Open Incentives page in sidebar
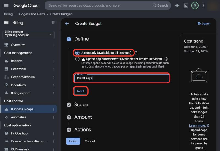This screenshot has width=220, height=151. (18, 85)
